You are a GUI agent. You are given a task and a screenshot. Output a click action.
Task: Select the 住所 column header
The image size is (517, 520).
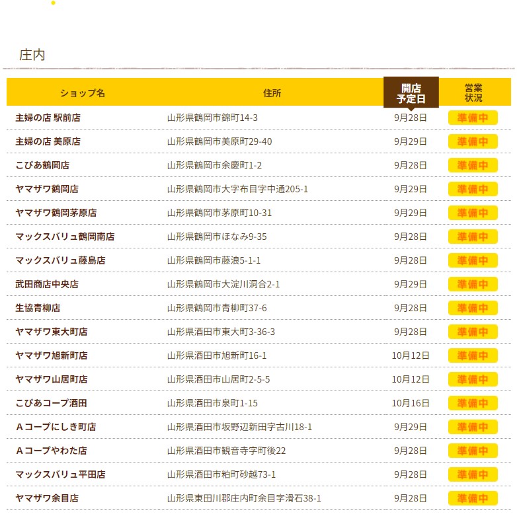pyautogui.click(x=272, y=93)
